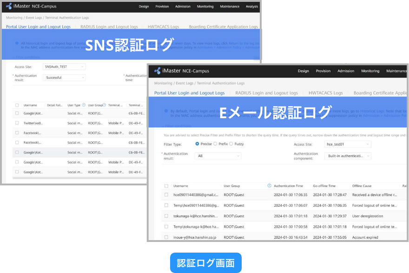This screenshot has width=409, height=273.
Task: Click the Twitter\ko0.. username cell
Action: click(x=33, y=123)
